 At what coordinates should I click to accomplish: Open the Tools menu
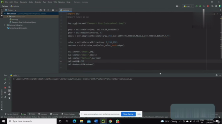(x=50, y=2)
